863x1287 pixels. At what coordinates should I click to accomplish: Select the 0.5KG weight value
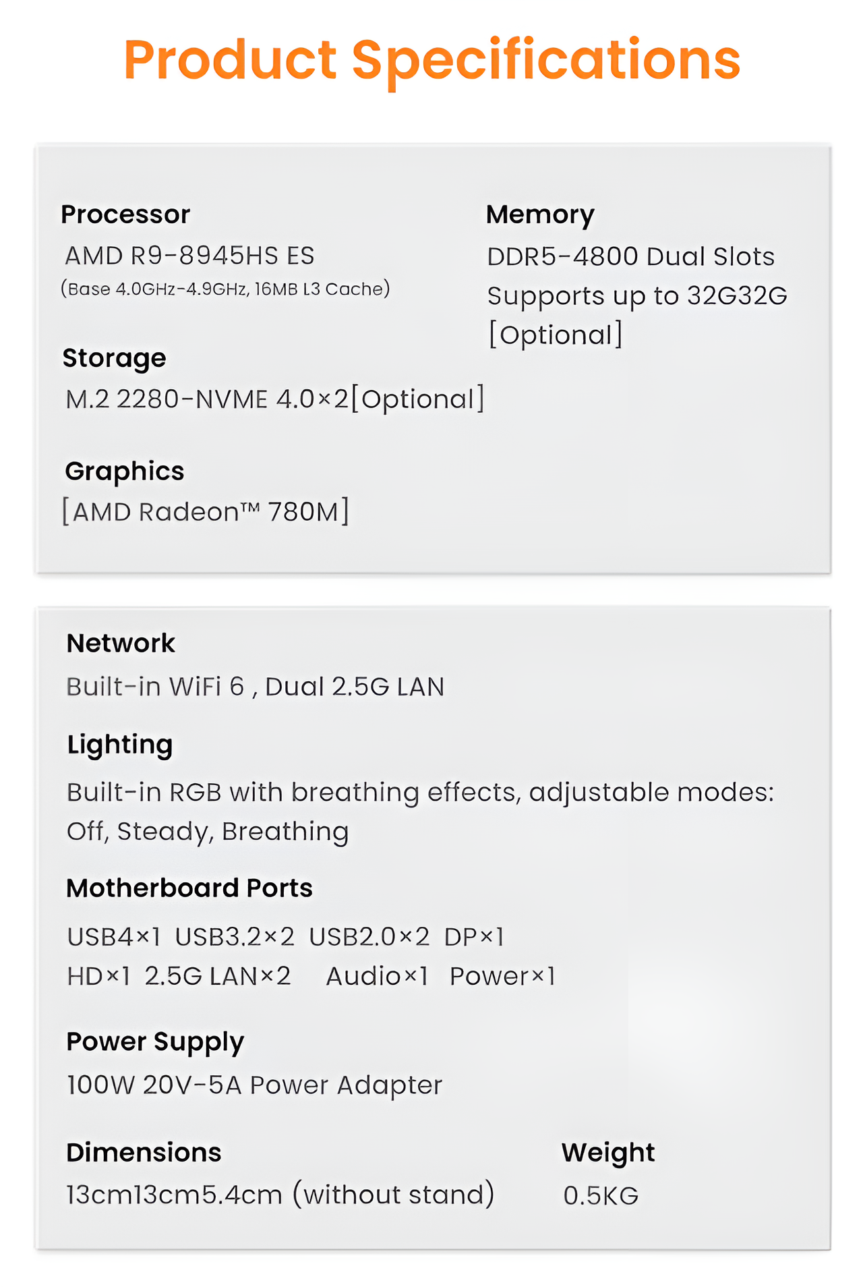click(601, 1196)
